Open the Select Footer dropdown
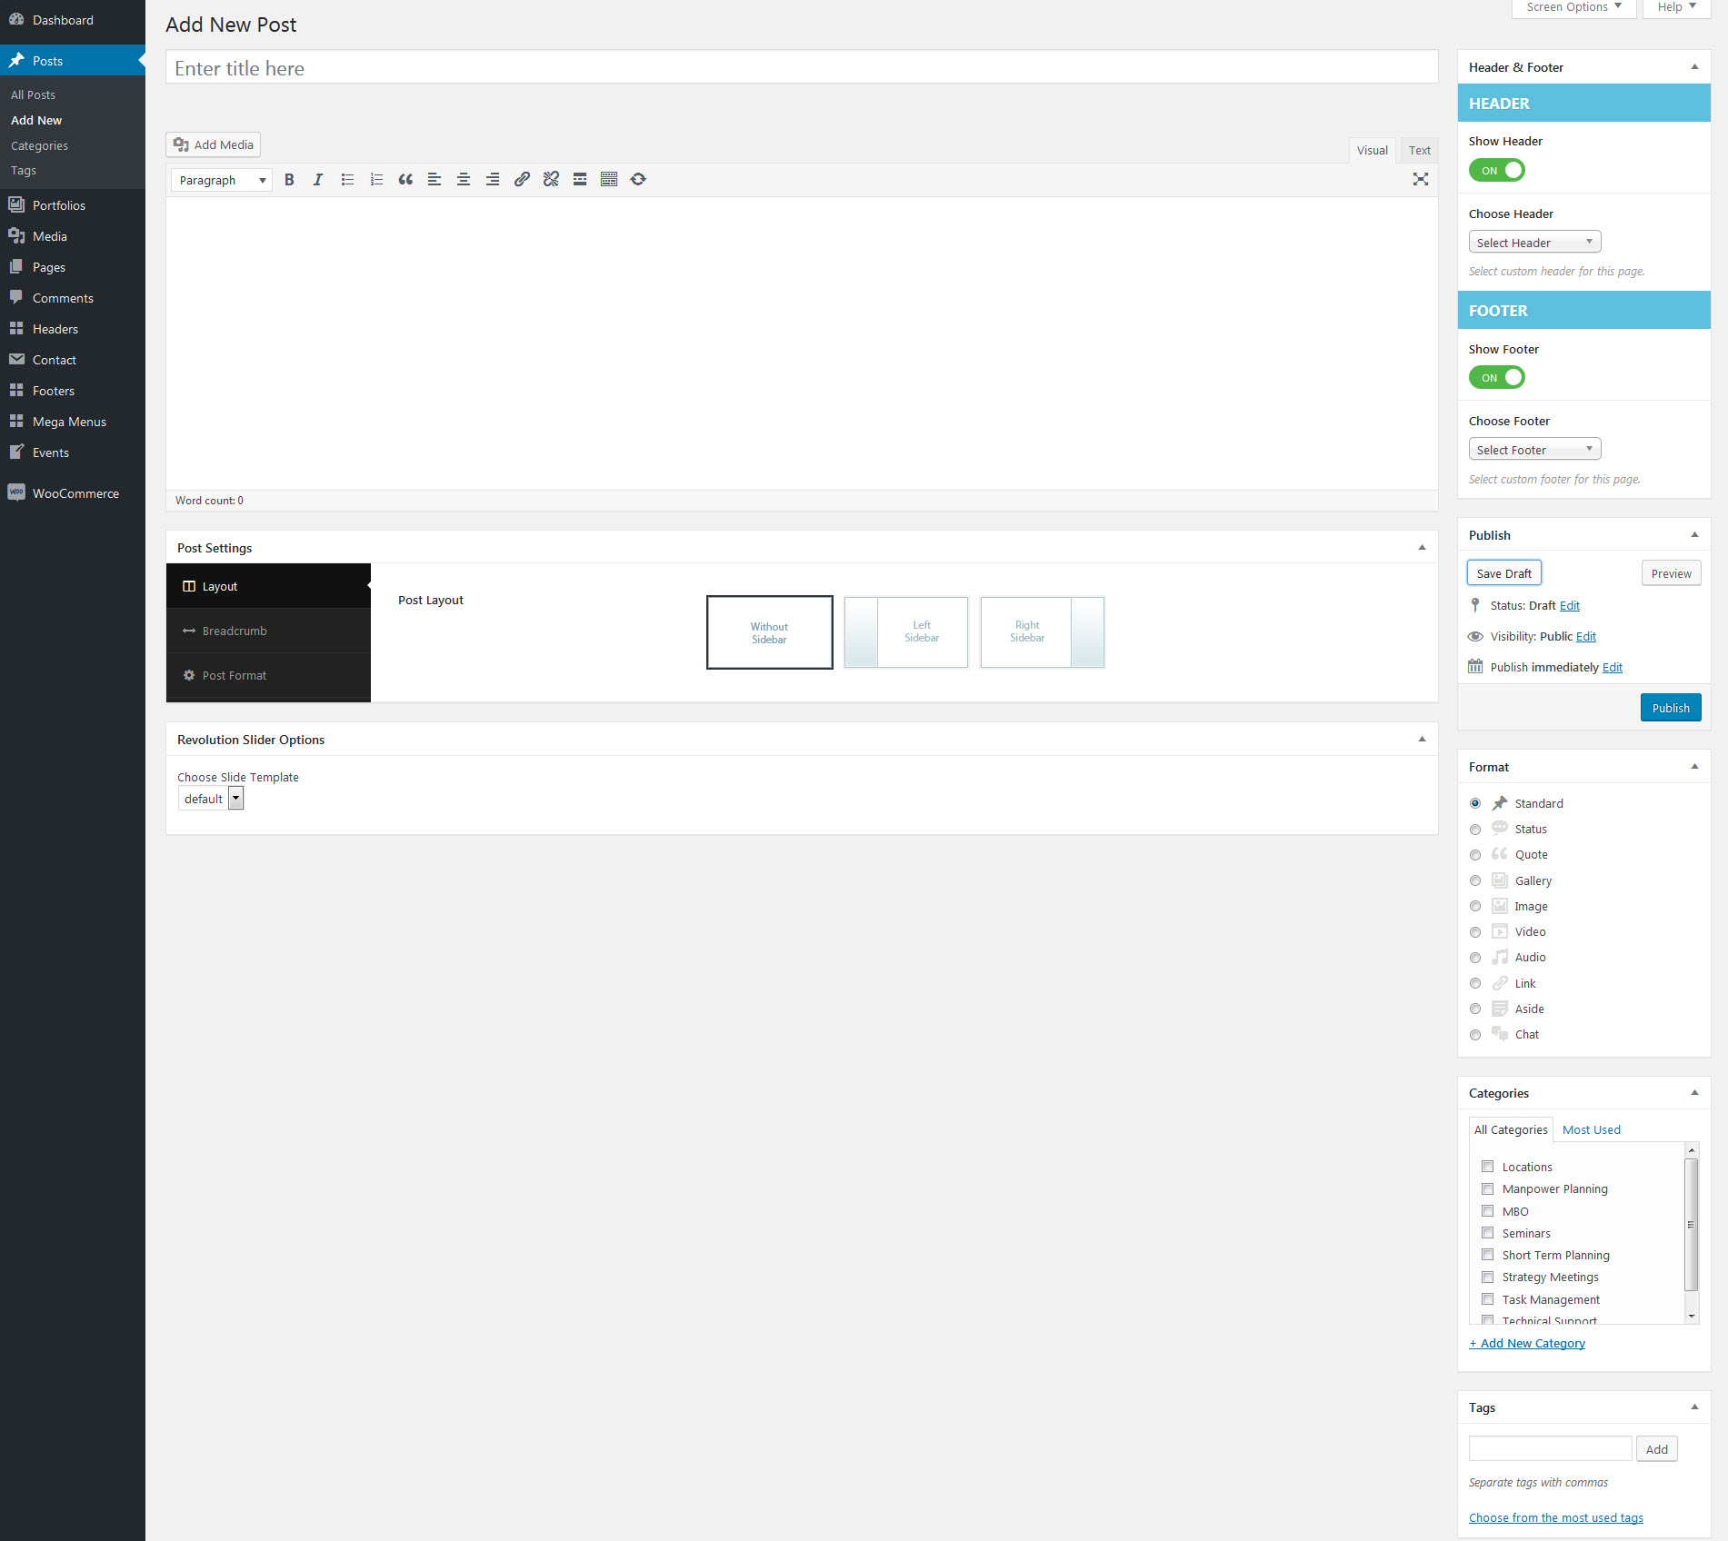Screen dimensions: 1728x1541 coord(1534,449)
